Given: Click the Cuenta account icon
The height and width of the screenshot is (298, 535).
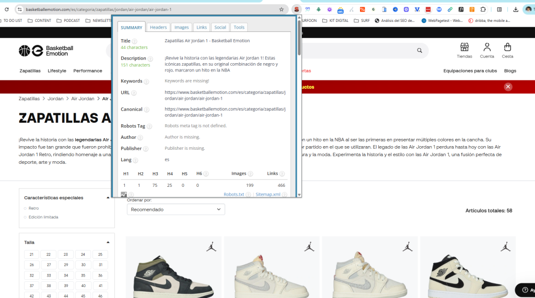Looking at the screenshot, I should (487, 47).
